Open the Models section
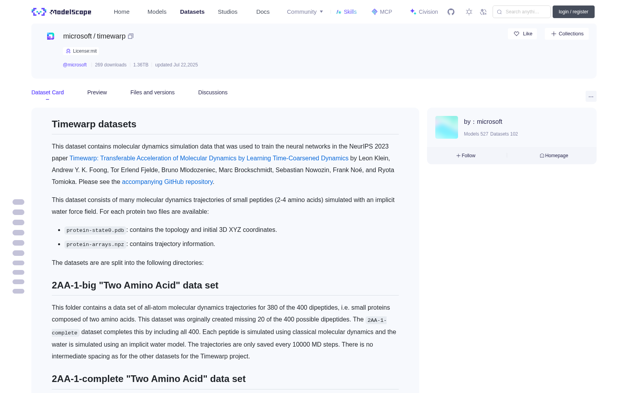 coord(157,12)
